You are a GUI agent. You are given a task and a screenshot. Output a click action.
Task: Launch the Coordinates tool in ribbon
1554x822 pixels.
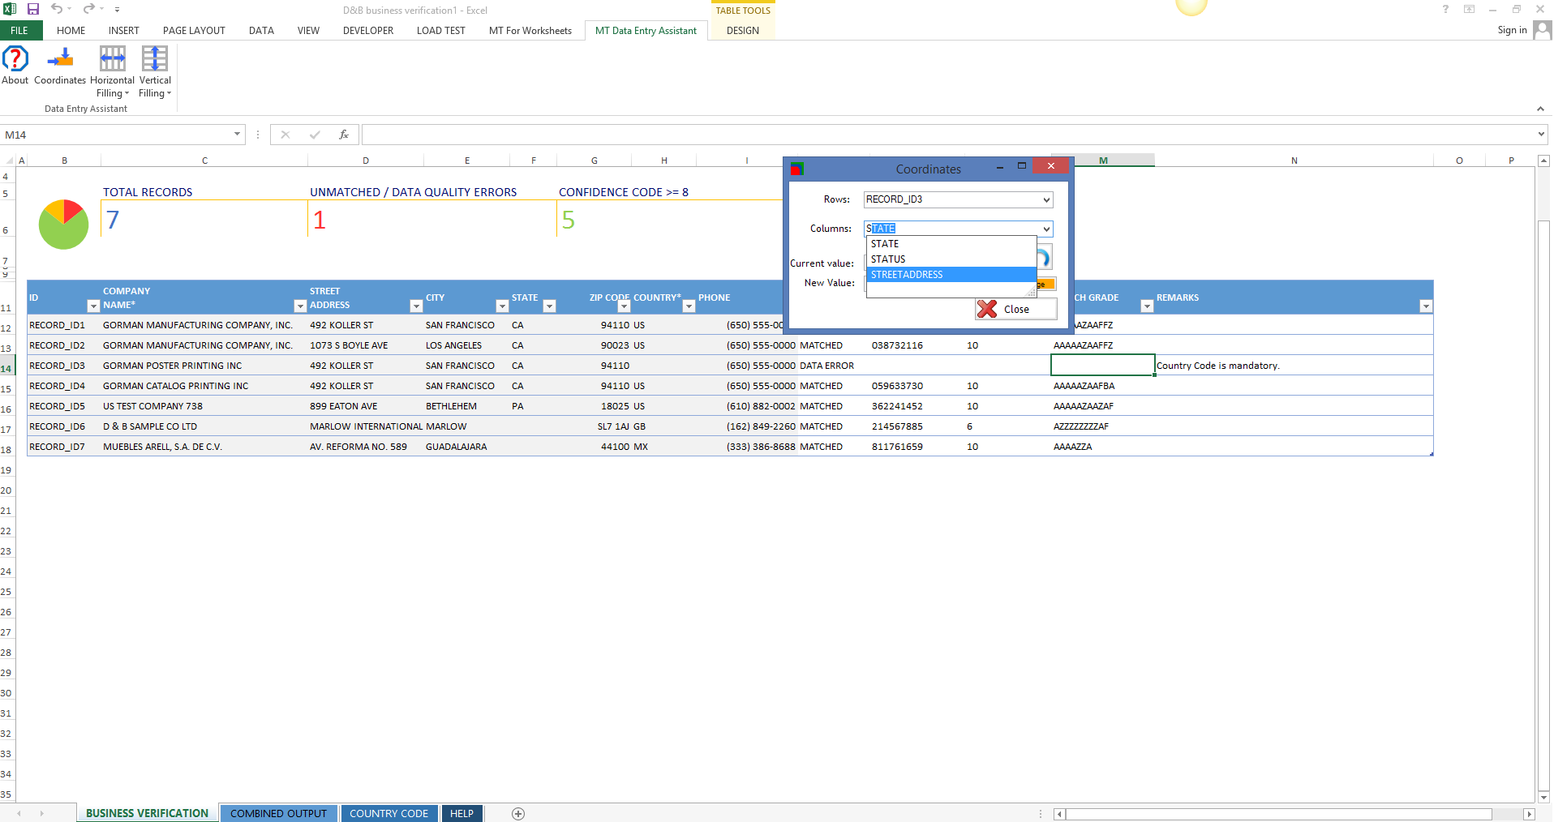tap(60, 65)
